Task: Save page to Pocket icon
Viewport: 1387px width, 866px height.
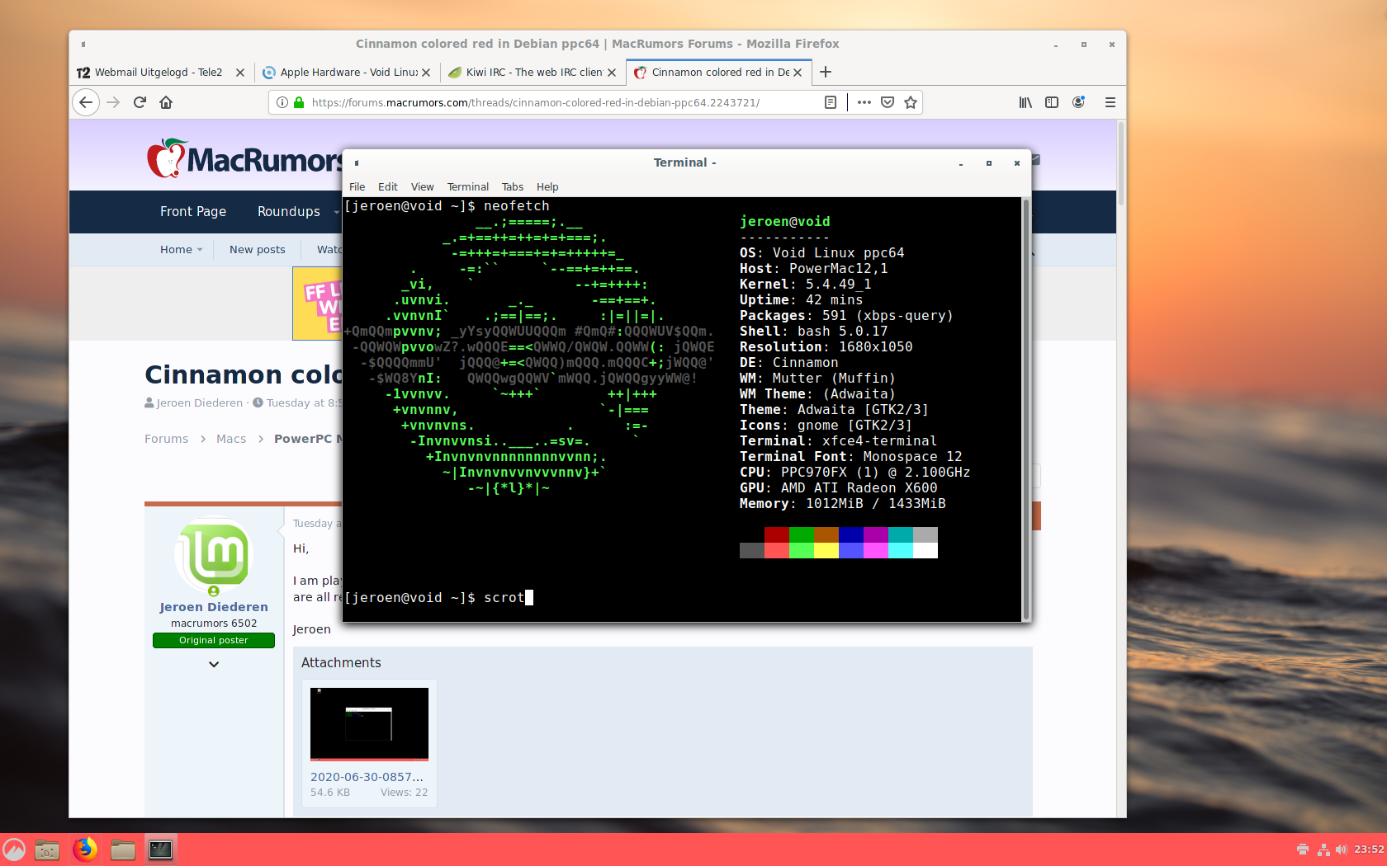Action: pos(888,102)
